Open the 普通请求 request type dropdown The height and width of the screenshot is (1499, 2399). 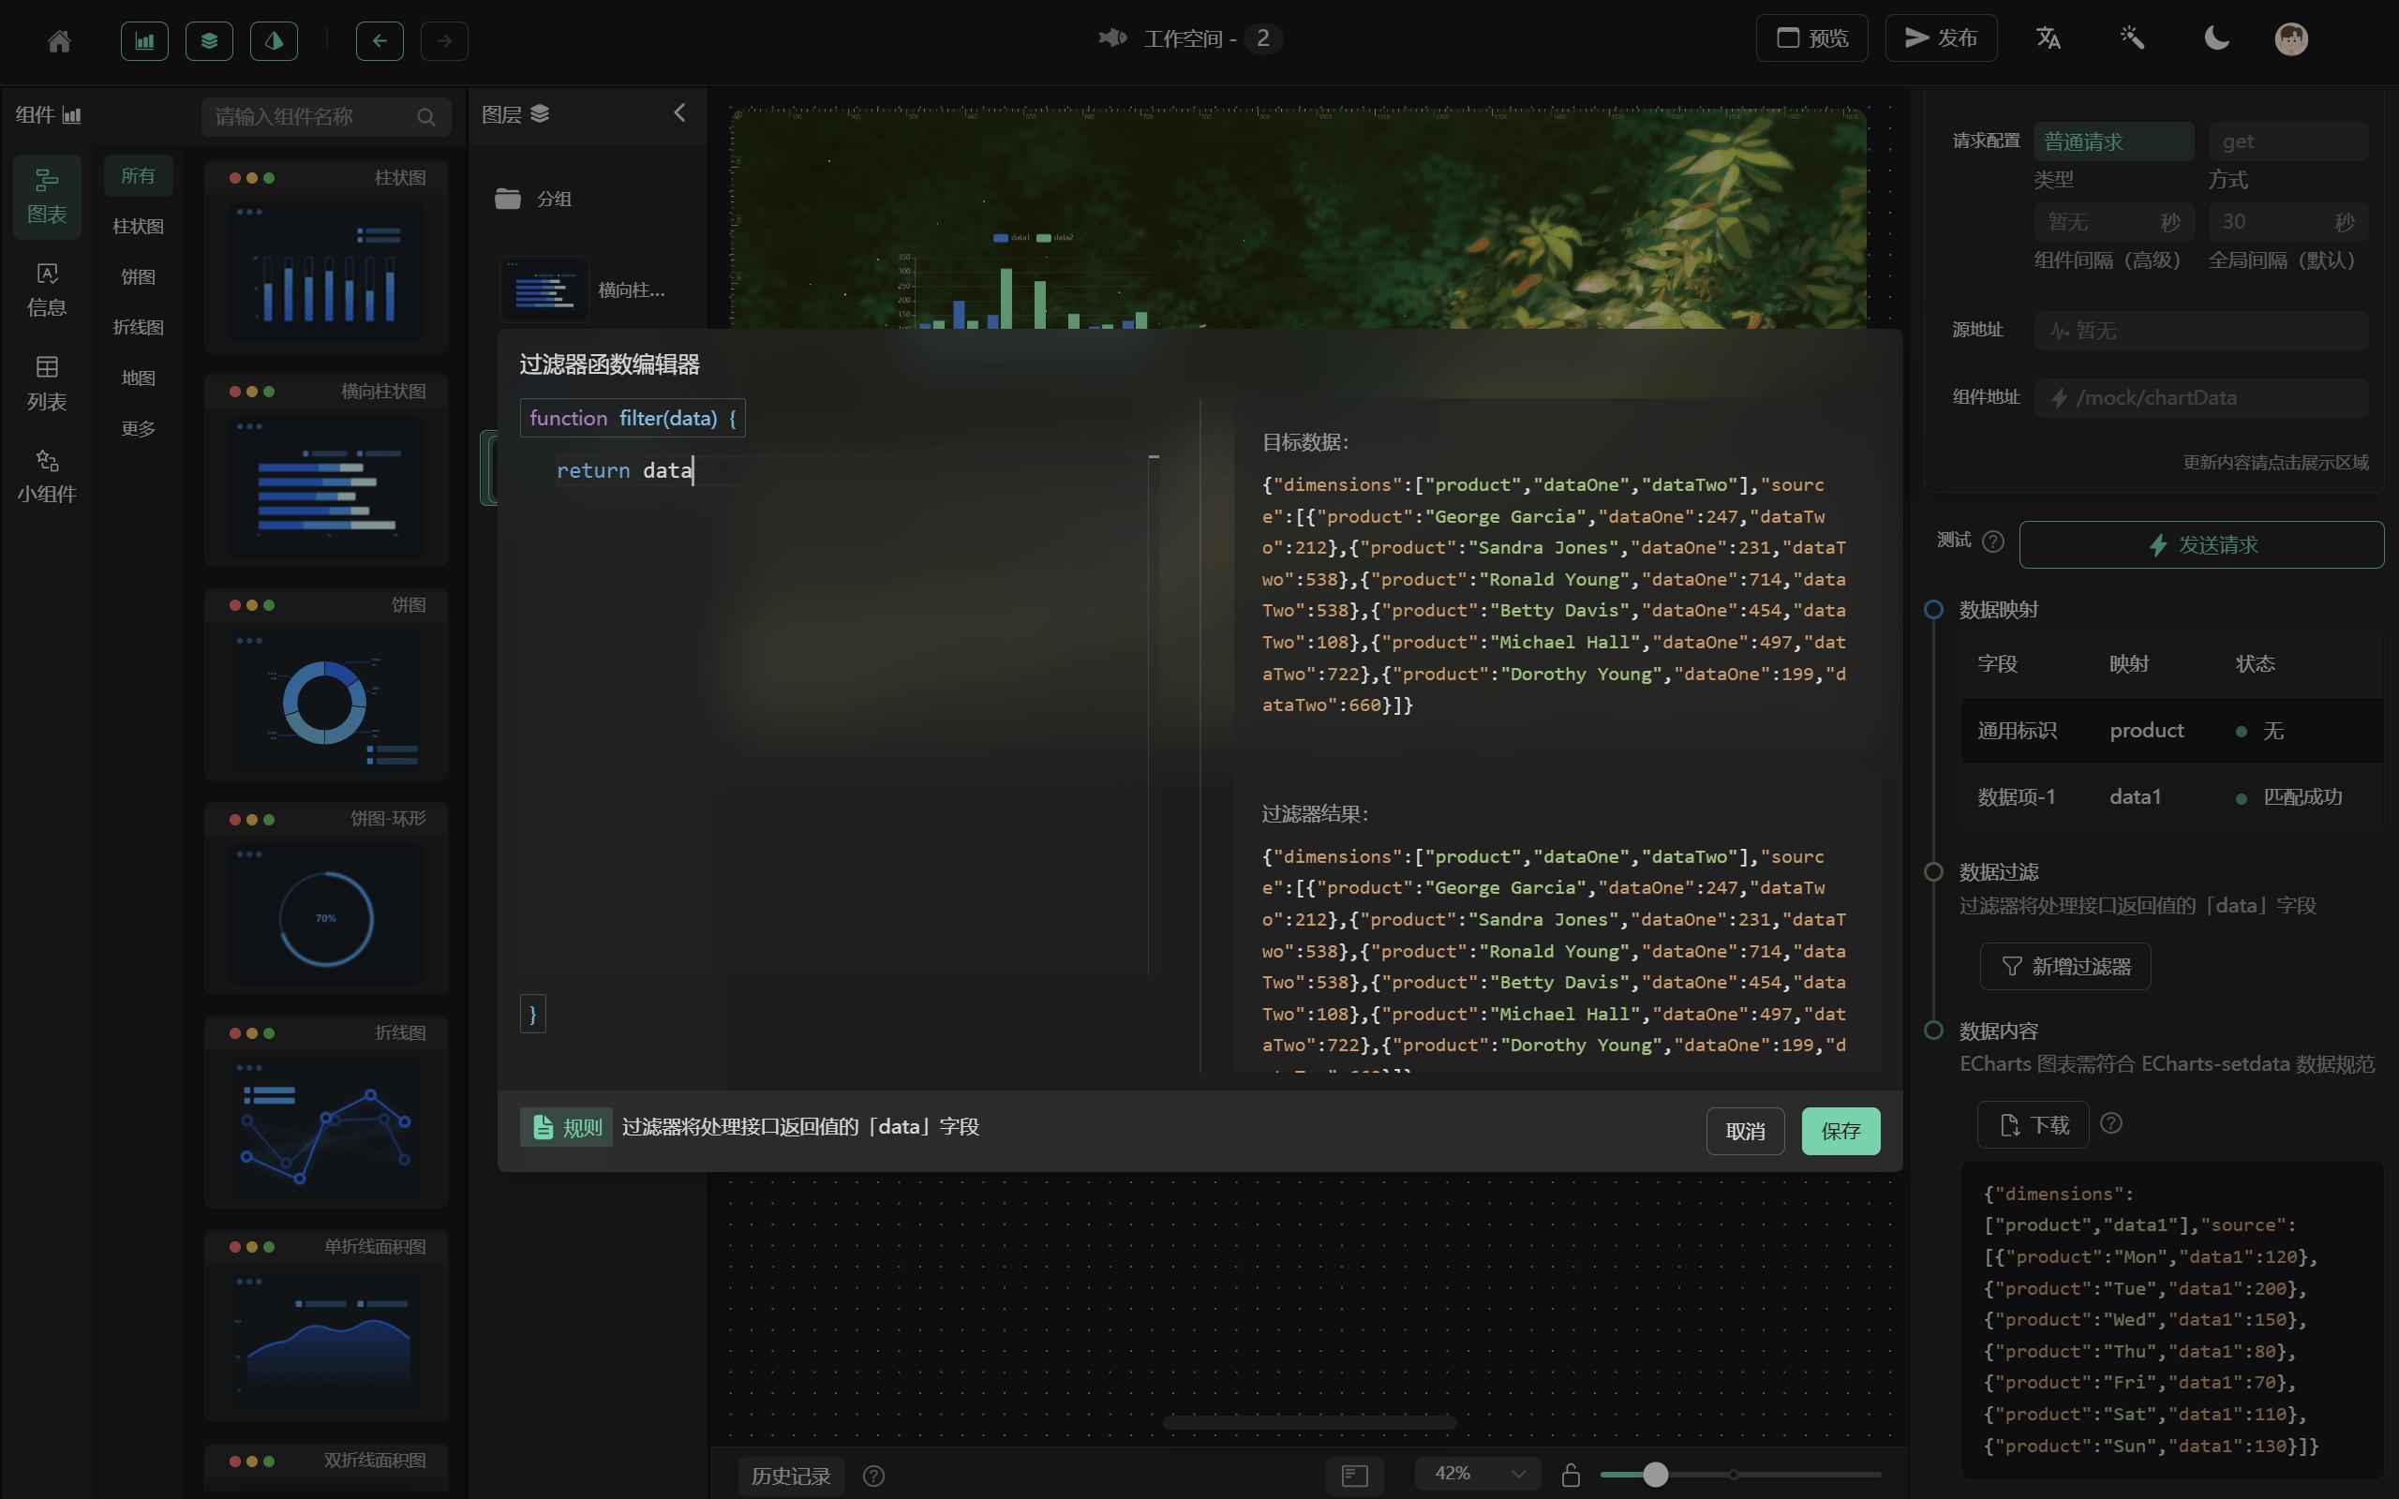tap(2111, 141)
